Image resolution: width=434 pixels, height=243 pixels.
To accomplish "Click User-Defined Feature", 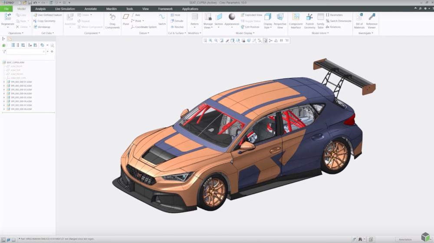I will pyautogui.click(x=48, y=15).
